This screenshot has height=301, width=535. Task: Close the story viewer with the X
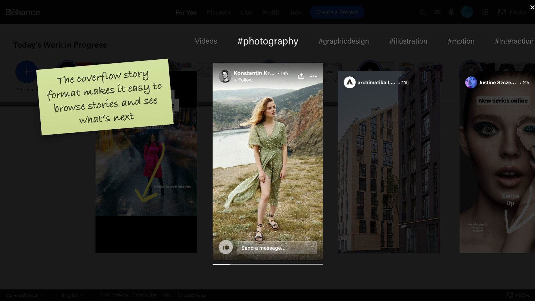point(532,8)
